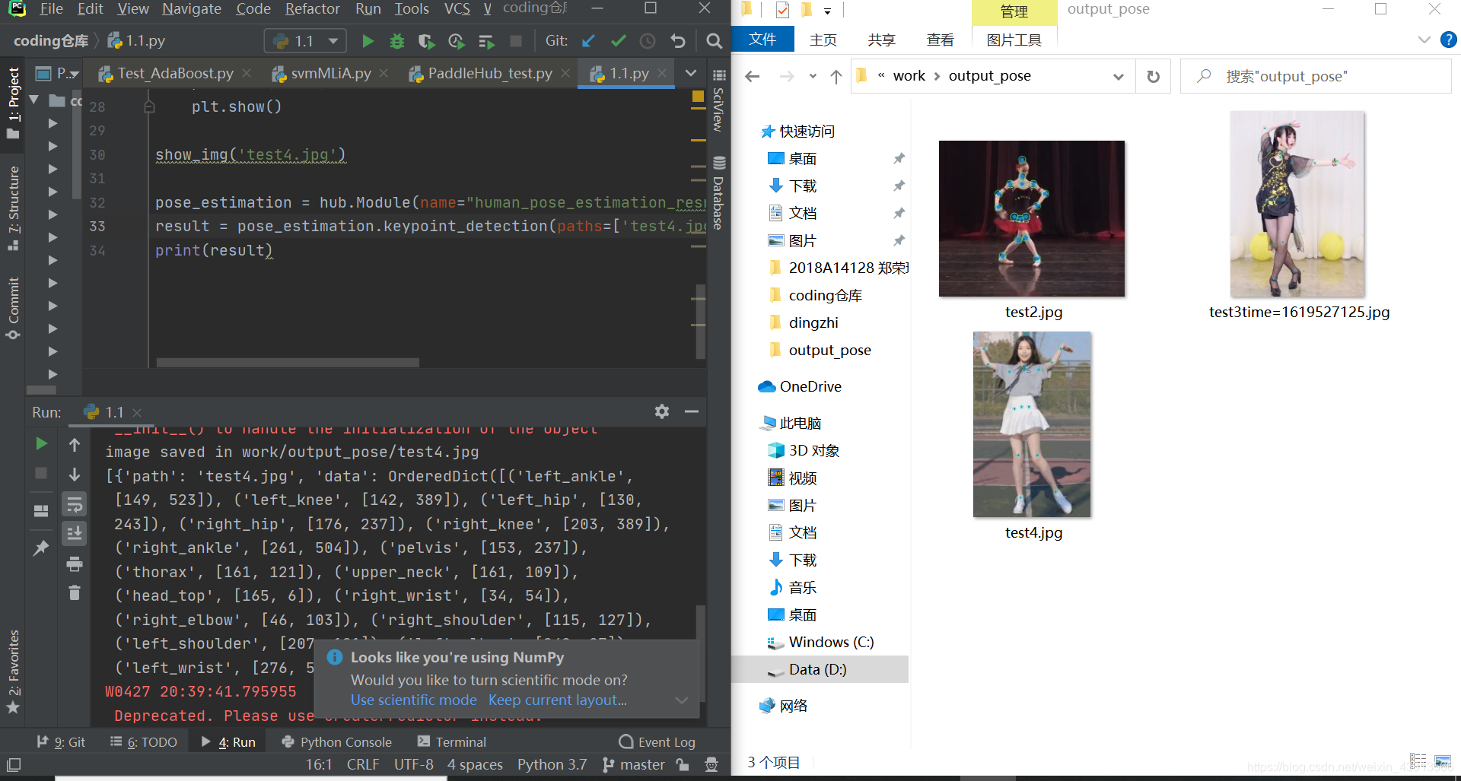Open run configuration 1.1 dropdown
Screen dimensions: 1461x781
[x=305, y=41]
